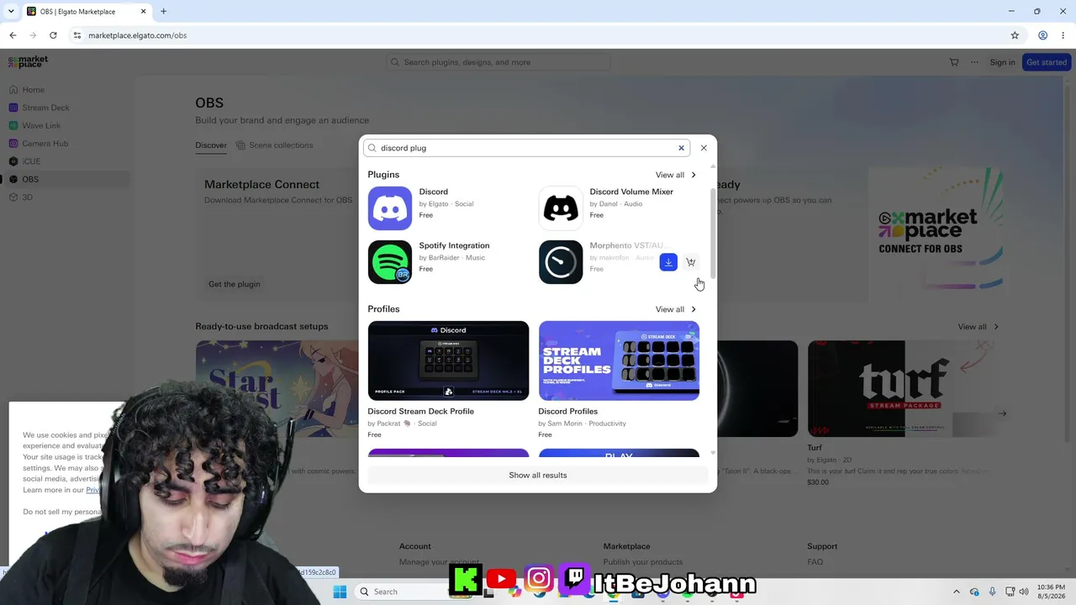Close the OBS | Elgato Marketplace tab
Image resolution: width=1076 pixels, height=605 pixels.
click(143, 12)
